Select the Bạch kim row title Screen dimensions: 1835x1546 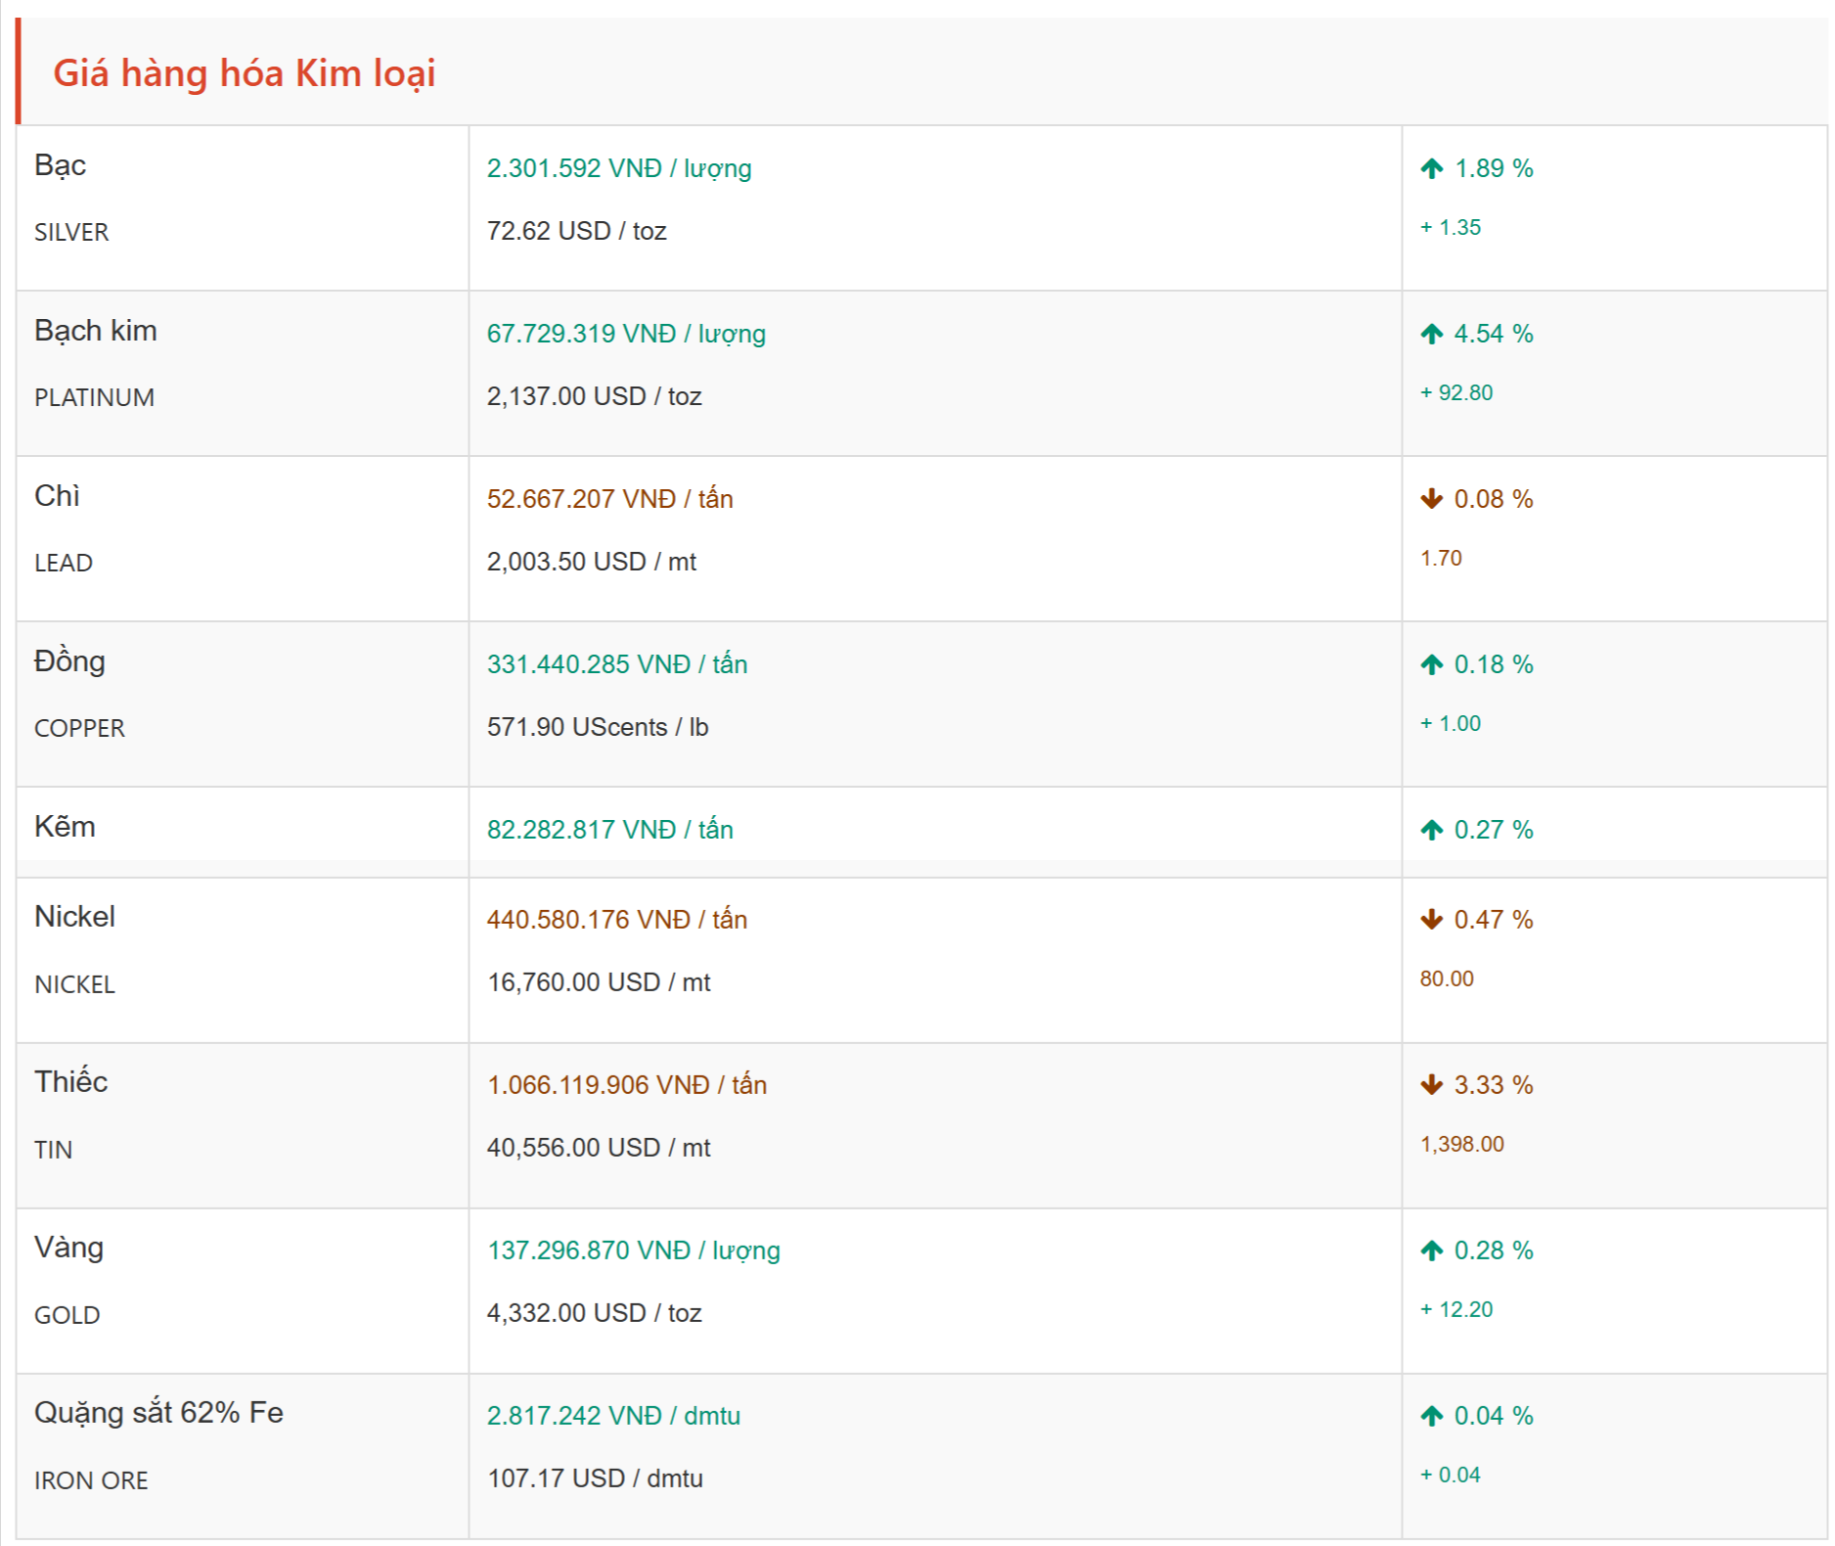pyautogui.click(x=96, y=331)
